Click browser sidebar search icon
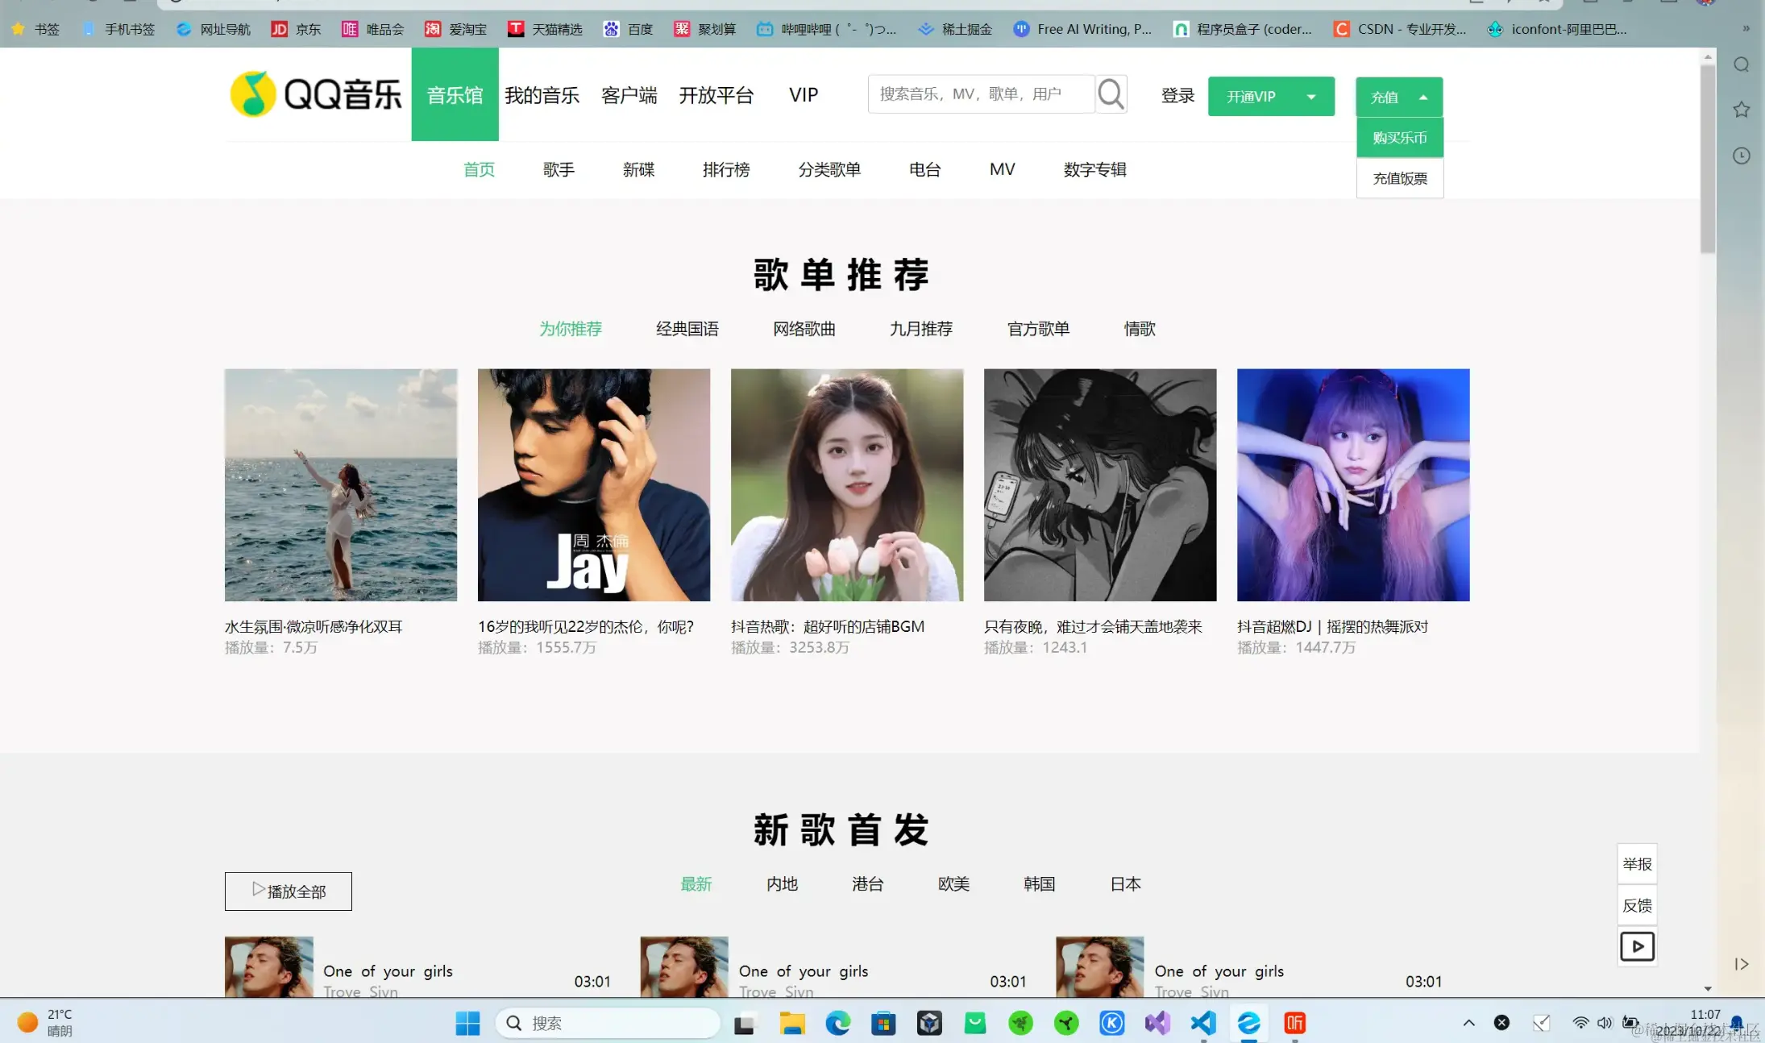This screenshot has width=1765, height=1043. click(1741, 64)
